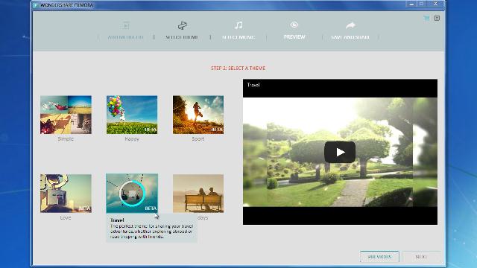Go to Add Media Files tab label

point(126,37)
